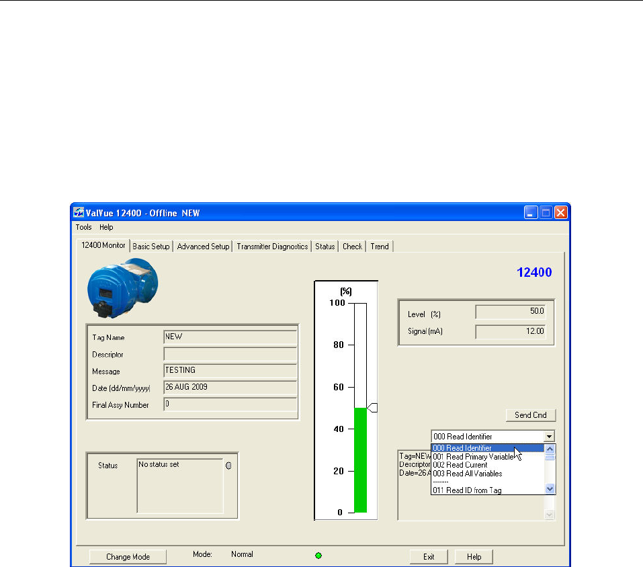This screenshot has width=643, height=567.
Task: Click the Help button at the bottom
Action: coord(474,557)
